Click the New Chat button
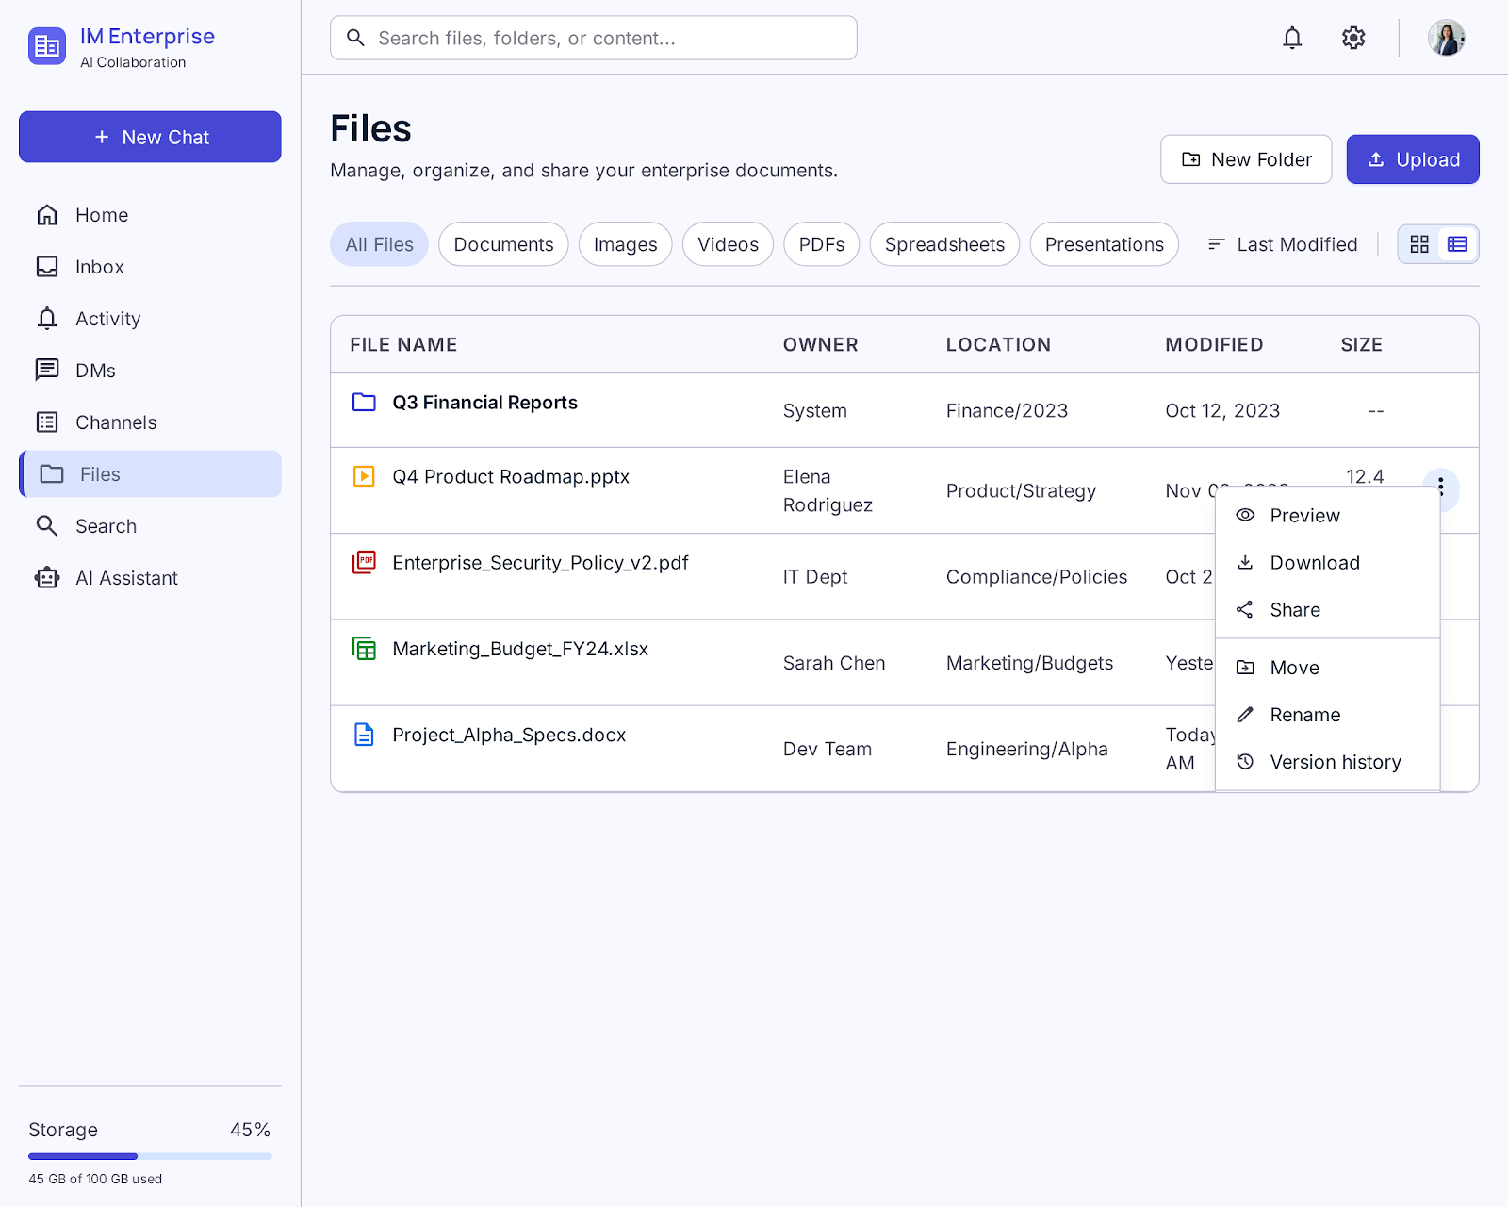 click(150, 137)
